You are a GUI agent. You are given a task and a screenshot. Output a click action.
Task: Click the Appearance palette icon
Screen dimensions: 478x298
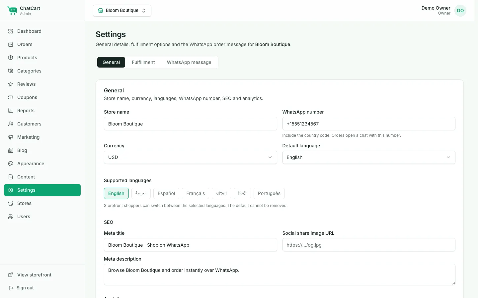point(11,164)
